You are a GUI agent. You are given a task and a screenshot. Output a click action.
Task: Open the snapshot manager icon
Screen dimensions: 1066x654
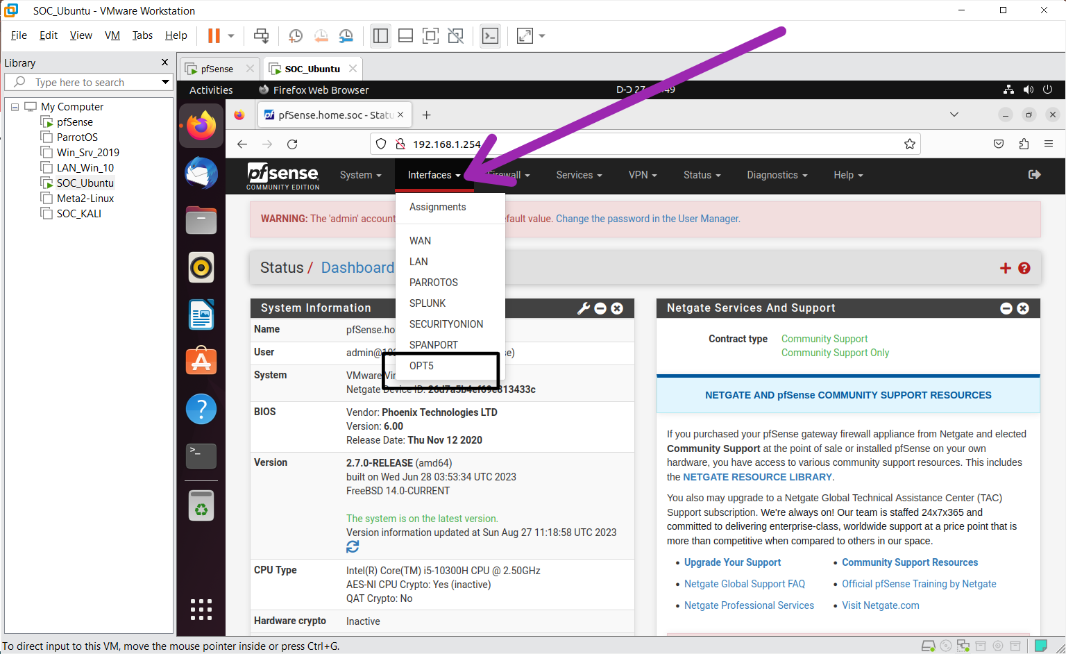(346, 35)
